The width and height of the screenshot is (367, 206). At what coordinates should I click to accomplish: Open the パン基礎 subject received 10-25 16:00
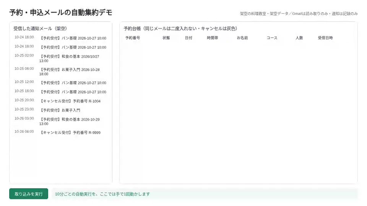[73, 92]
